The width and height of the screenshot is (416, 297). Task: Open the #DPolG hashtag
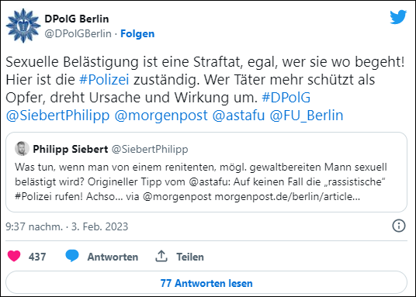pos(286,98)
